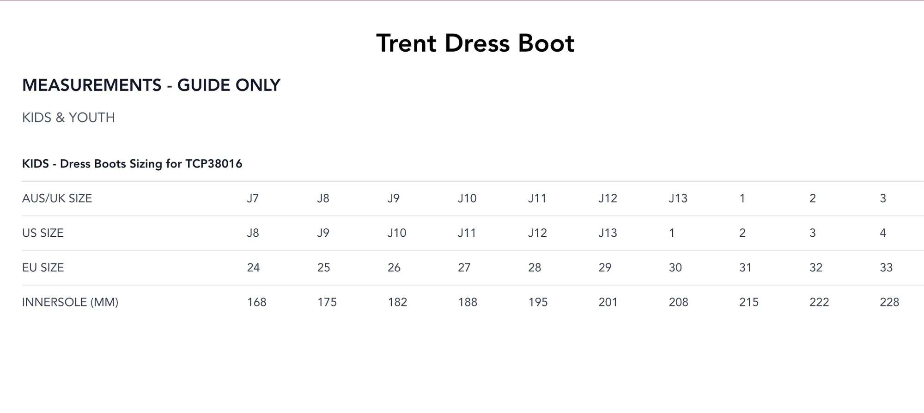Screen dimensions: 924x413
Task: Click the EU SIZE row label
Action: click(x=43, y=268)
